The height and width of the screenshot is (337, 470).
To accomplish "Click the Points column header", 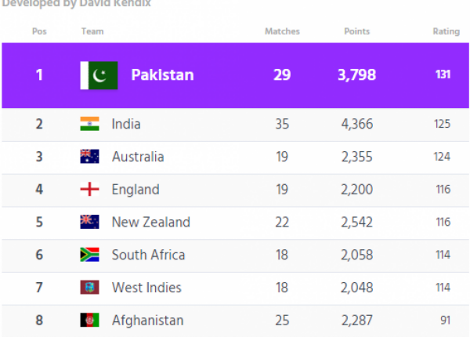I will click(x=357, y=31).
